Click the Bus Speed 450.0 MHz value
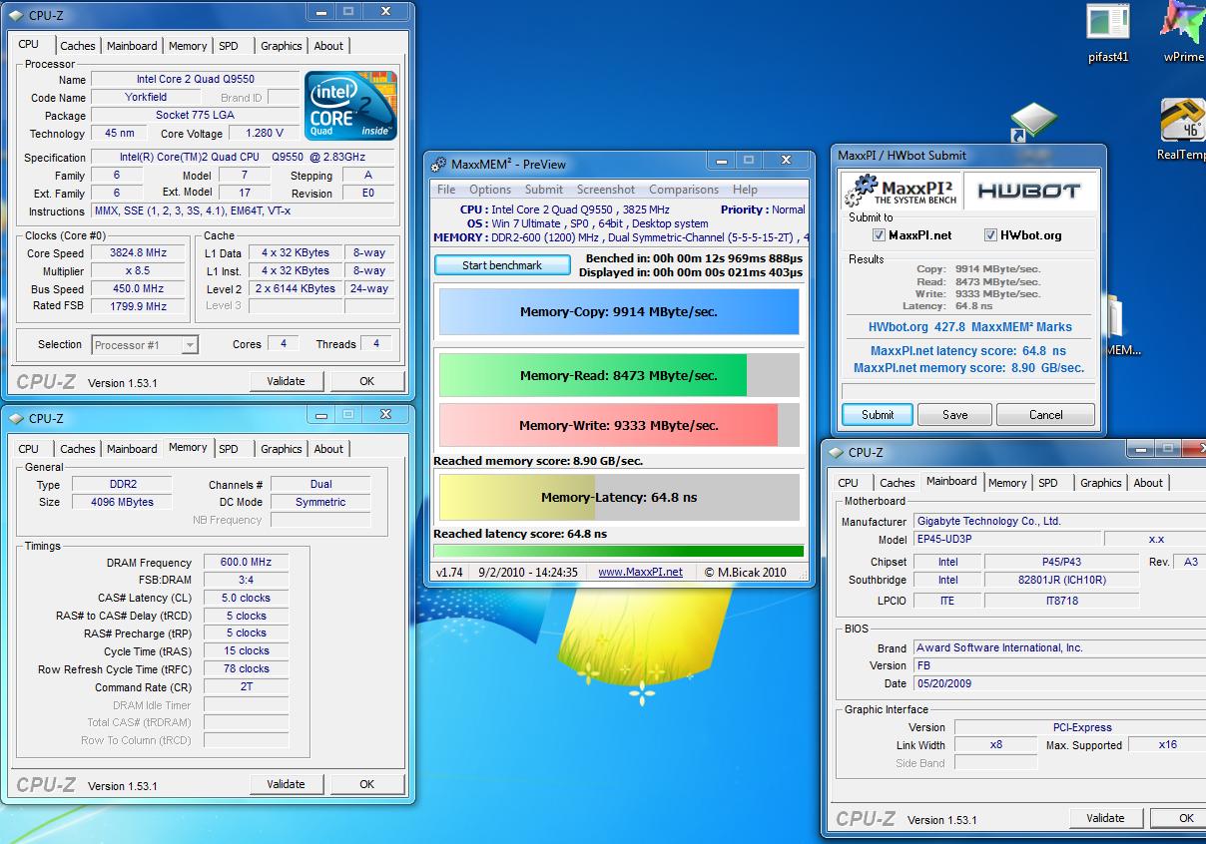1206x844 pixels. [138, 289]
